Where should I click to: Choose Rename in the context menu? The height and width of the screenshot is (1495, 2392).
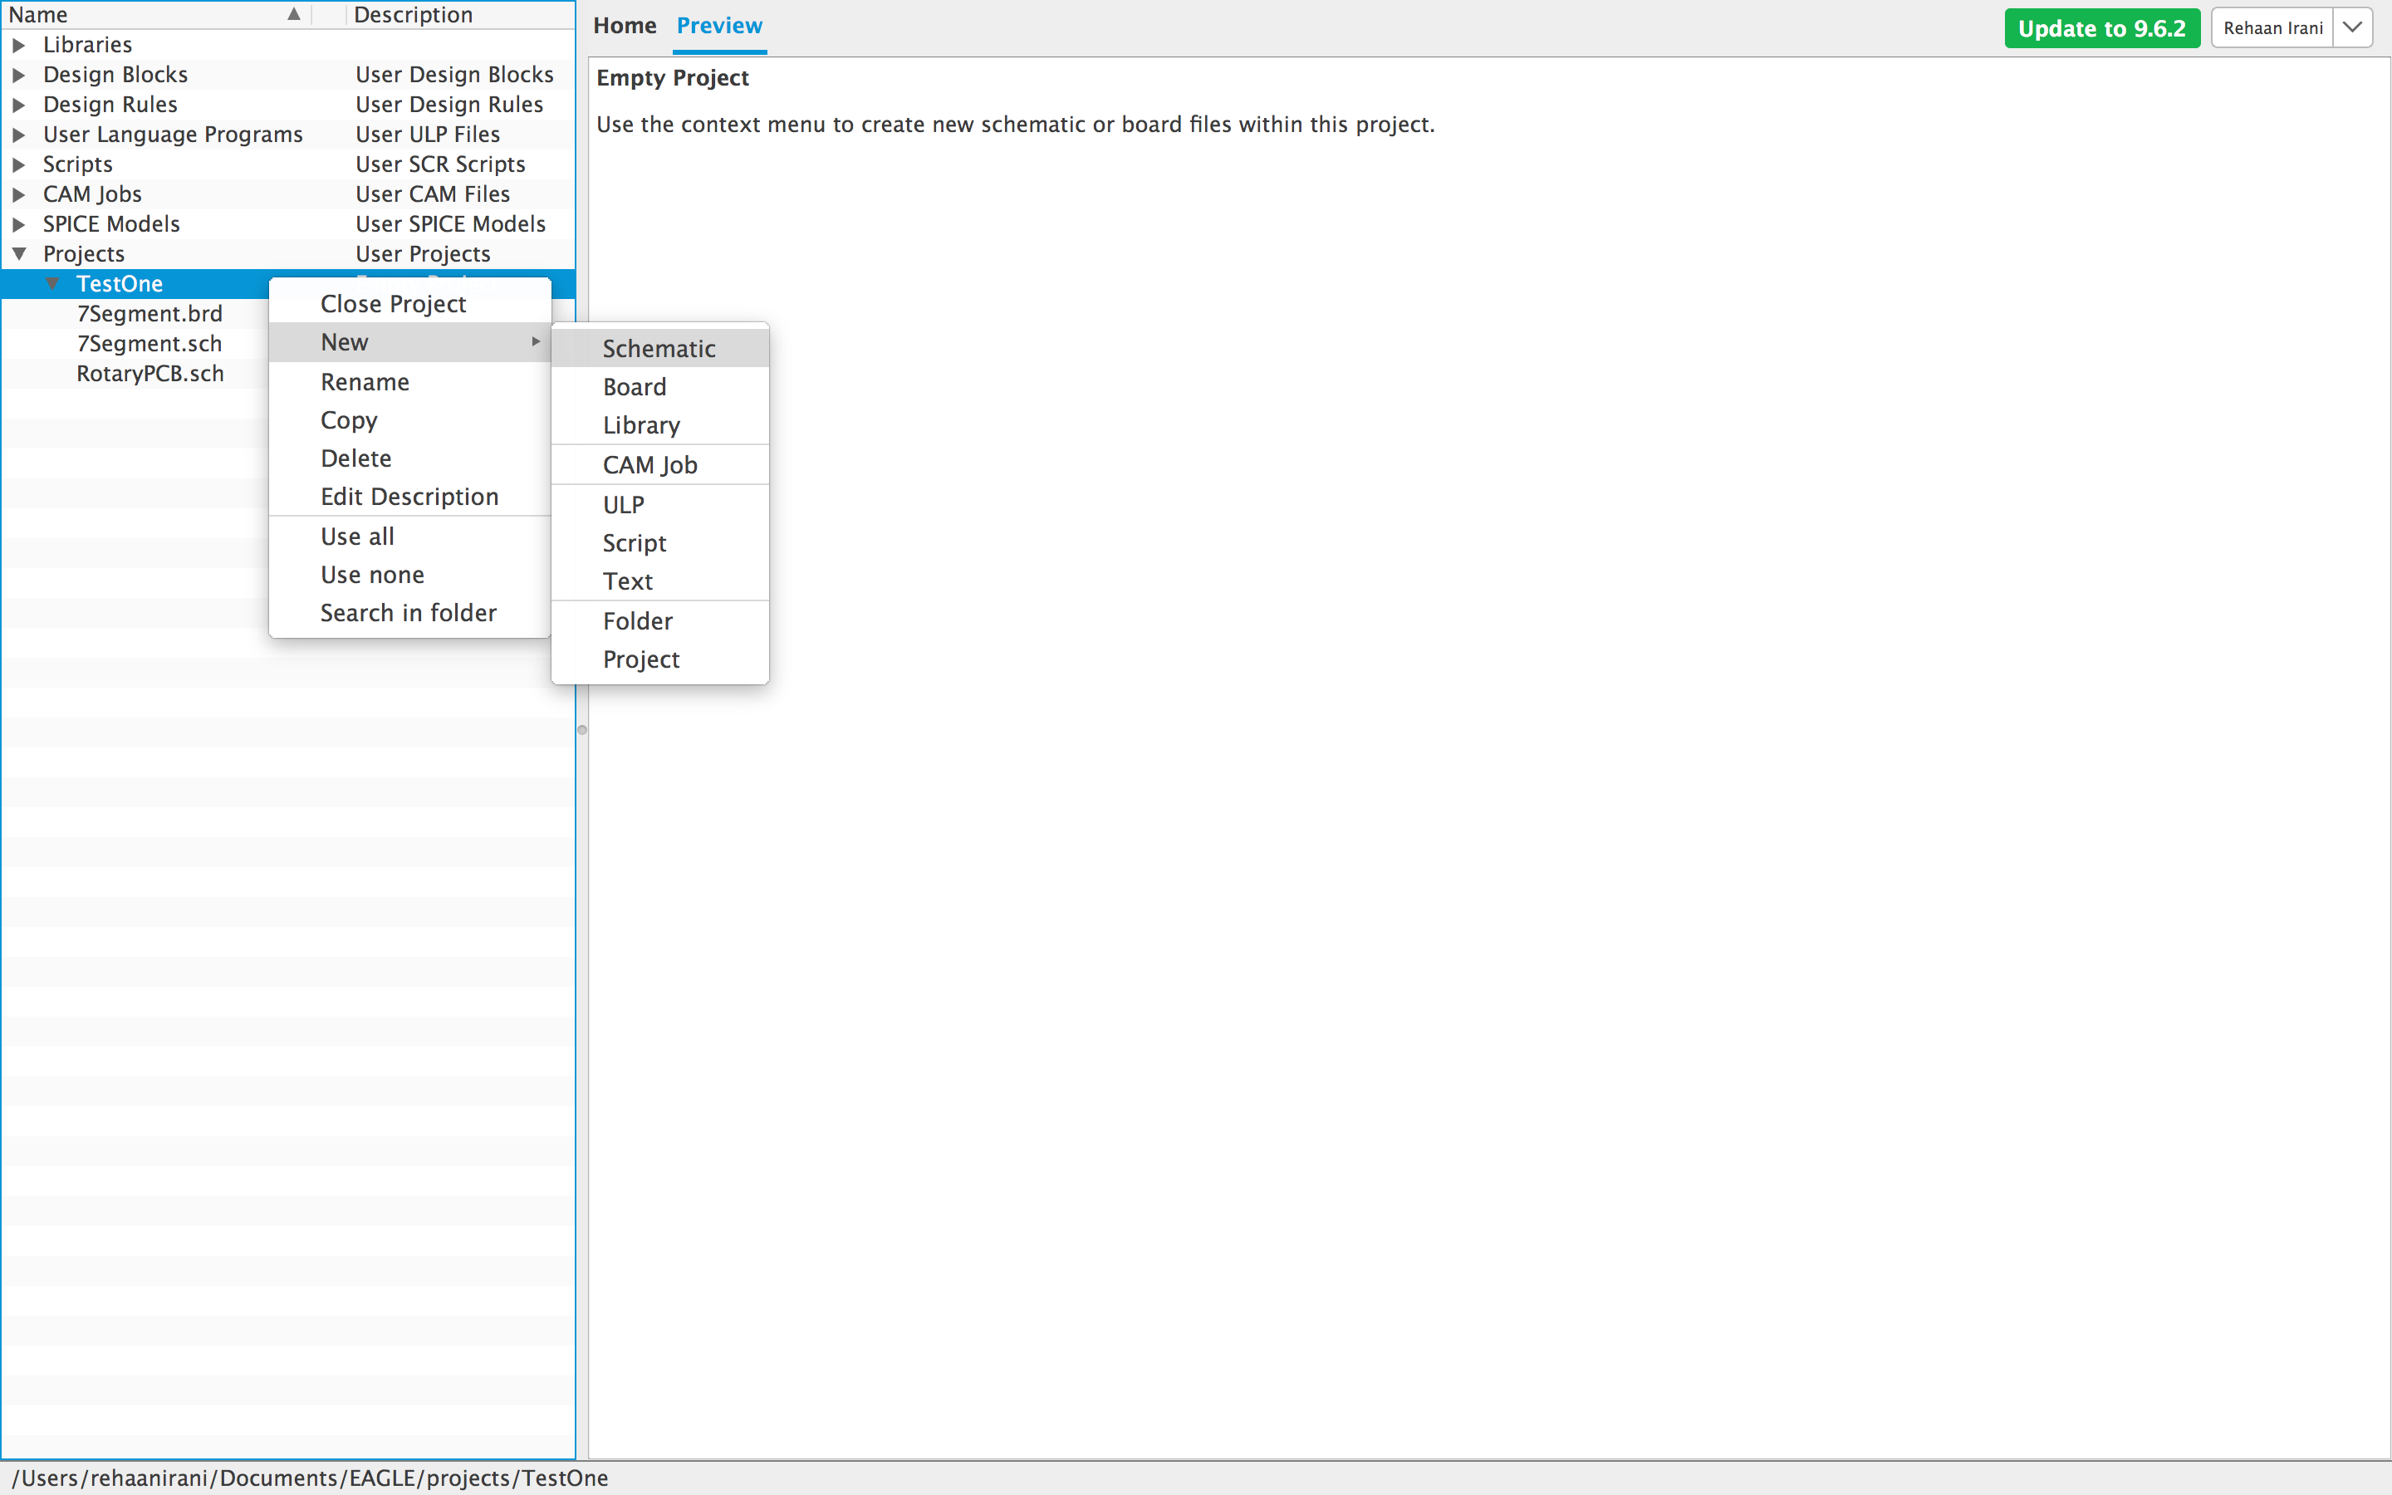click(364, 380)
